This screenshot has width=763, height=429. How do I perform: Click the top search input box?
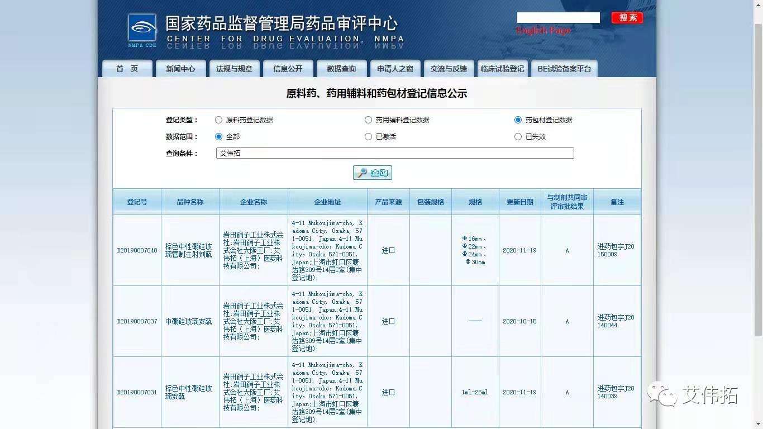click(x=558, y=17)
